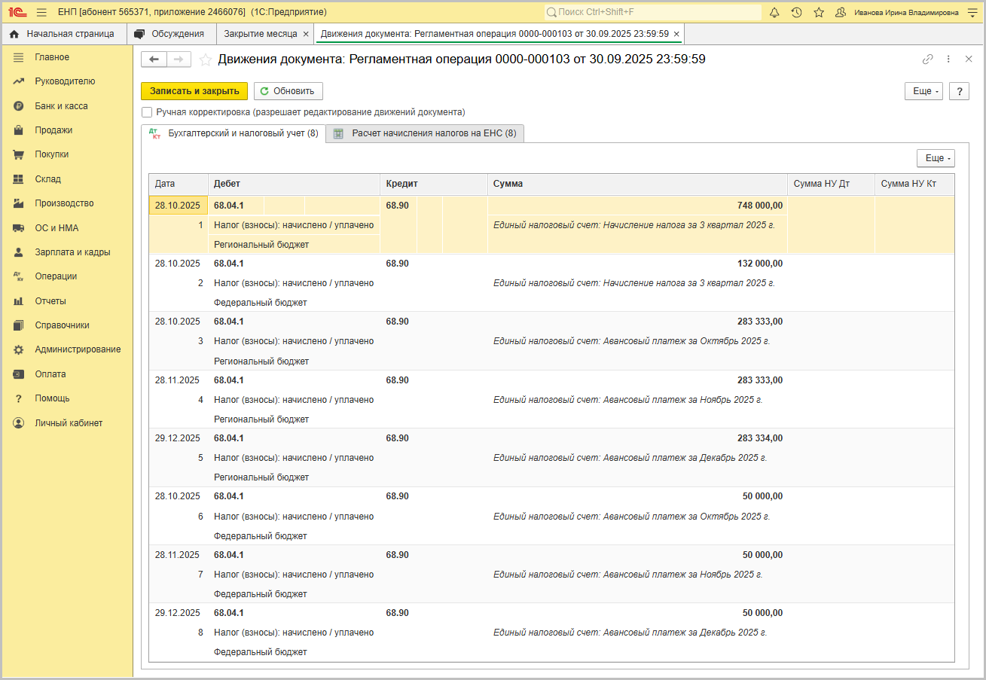The width and height of the screenshot is (986, 680).
Task: Click the Записать и закрыть button
Action: (x=194, y=91)
